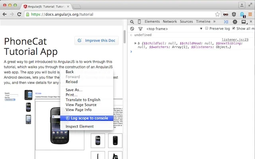Choose Back from the context menu

87,72
